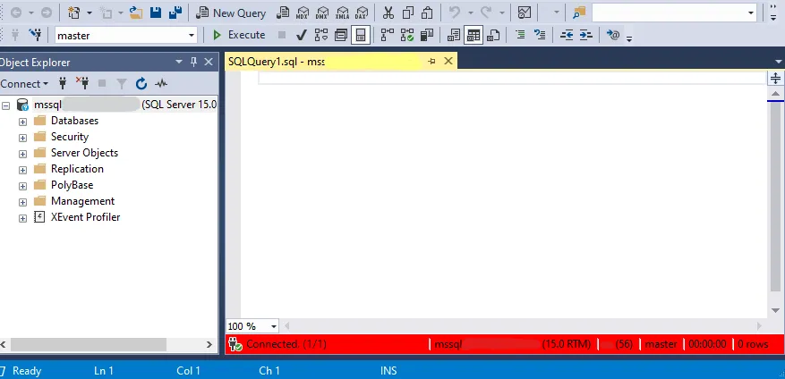Toggle IntelliSense Enabled icon
The height and width of the screenshot is (379, 785).
click(x=361, y=35)
